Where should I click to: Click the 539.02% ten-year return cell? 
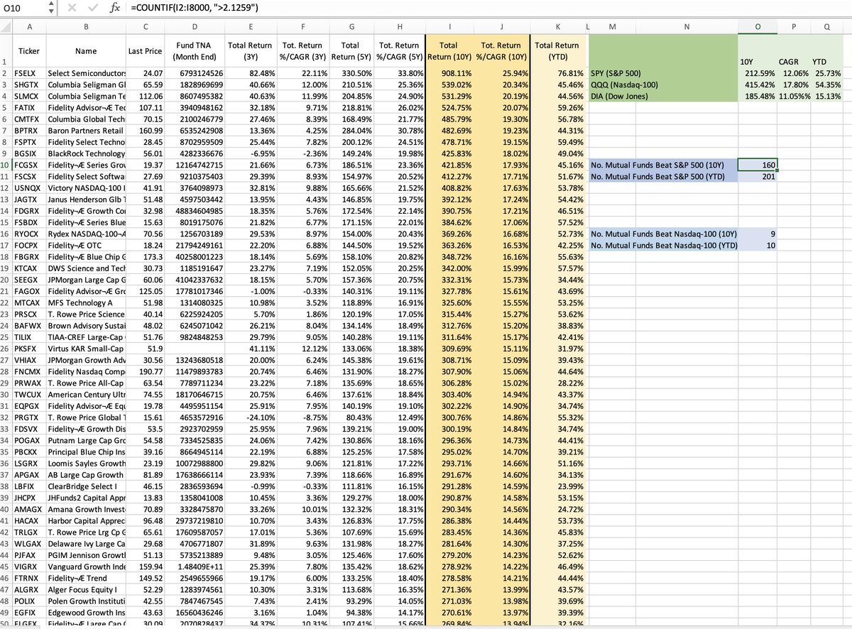(451, 84)
